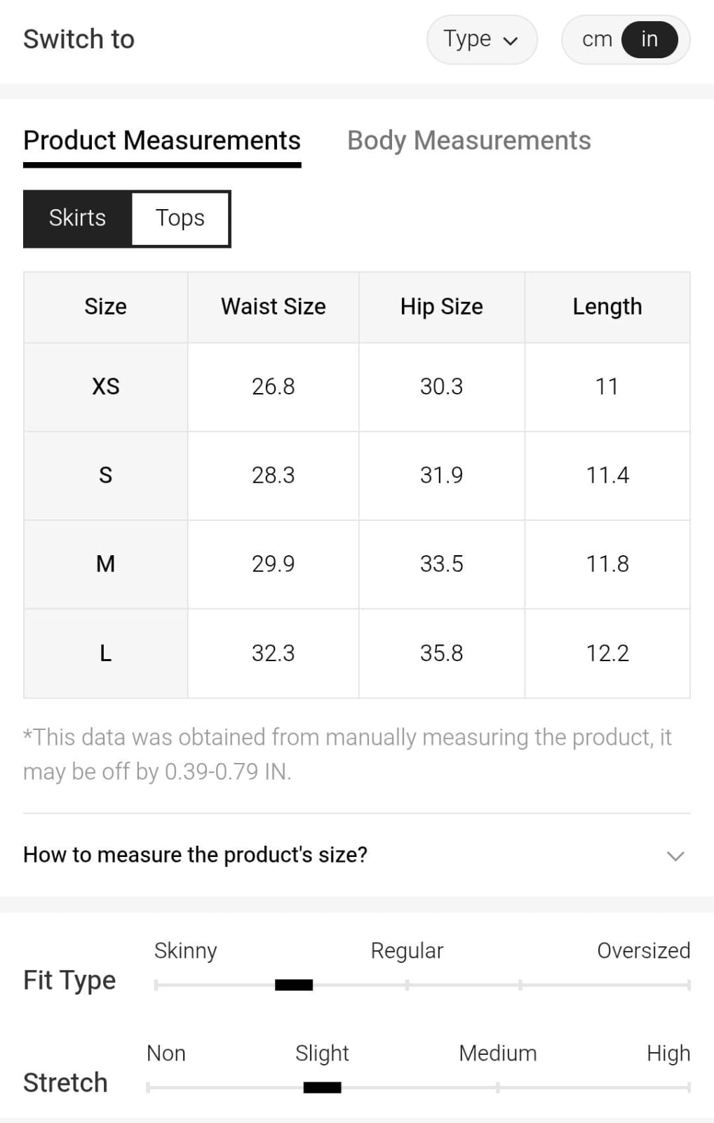
Task: Switch units to cm
Action: (x=597, y=39)
